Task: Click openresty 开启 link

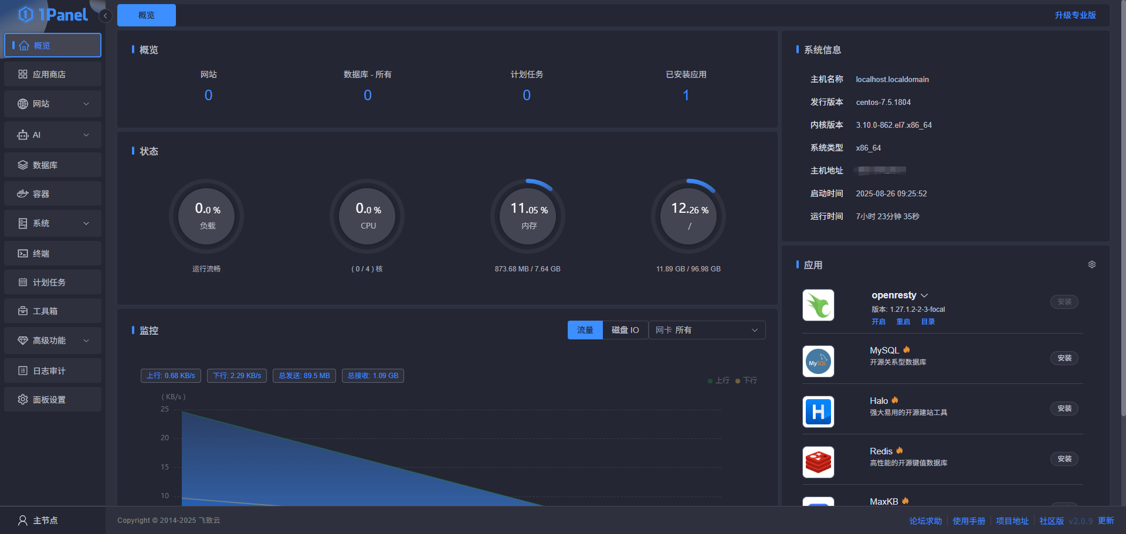Action: point(879,322)
